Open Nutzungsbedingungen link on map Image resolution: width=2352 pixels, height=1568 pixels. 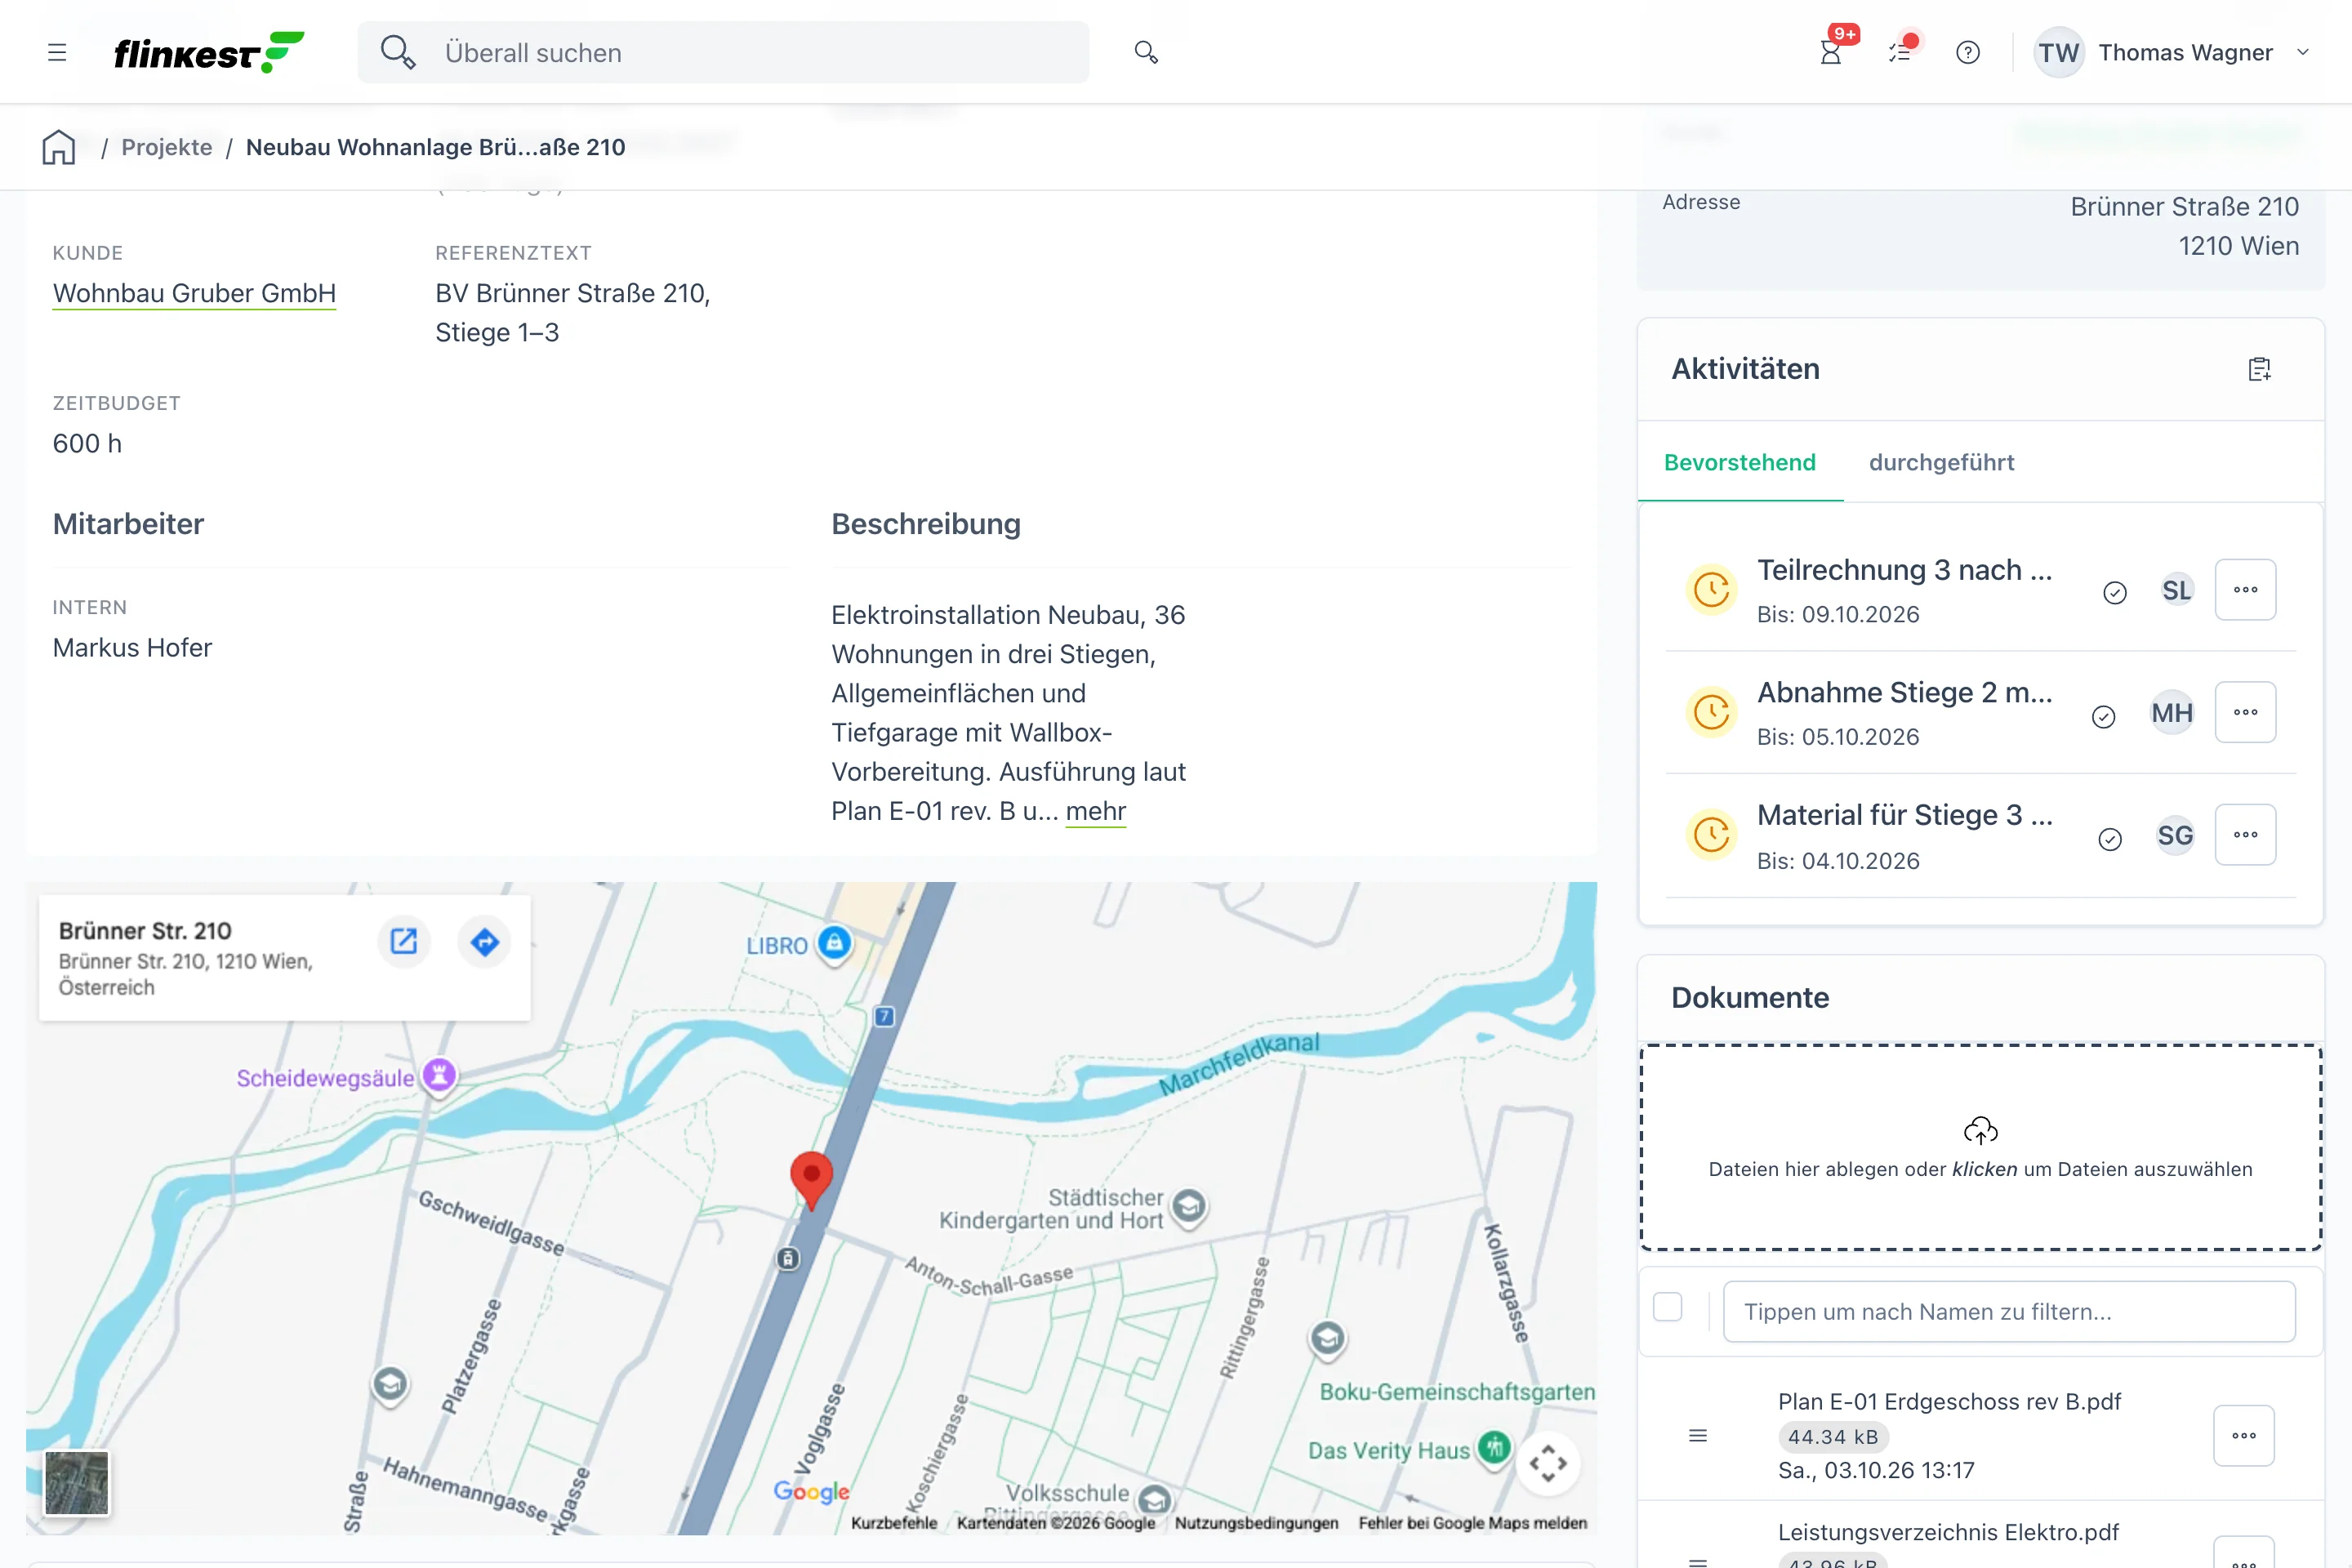pos(1256,1522)
